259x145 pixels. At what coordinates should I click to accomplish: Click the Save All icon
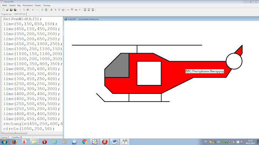[x=15, y=10]
